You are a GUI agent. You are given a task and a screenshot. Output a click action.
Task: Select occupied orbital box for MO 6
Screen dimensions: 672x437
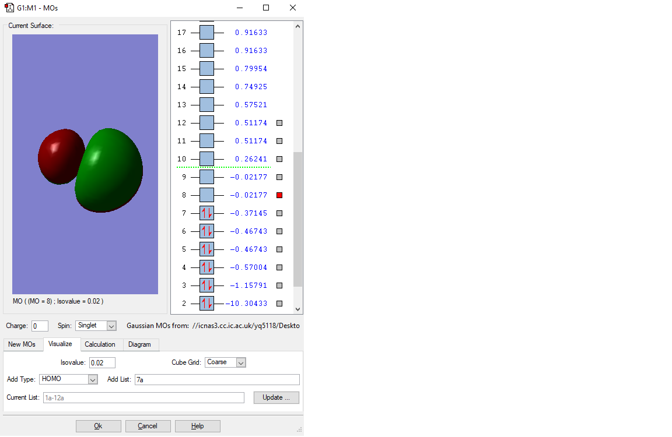(x=206, y=231)
